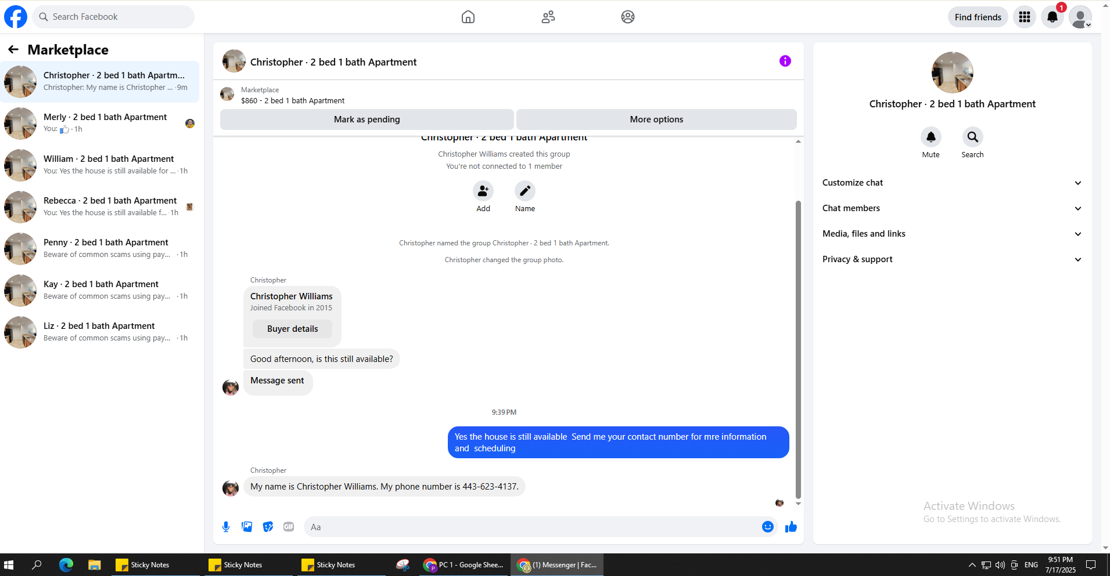This screenshot has height=576, width=1110.
Task: Choose a sticker icon
Action: (x=268, y=527)
